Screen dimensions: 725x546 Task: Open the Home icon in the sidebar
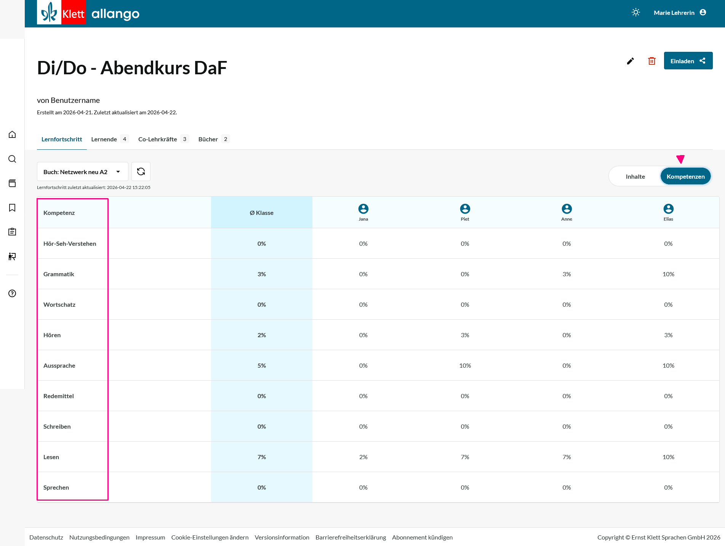click(x=12, y=134)
